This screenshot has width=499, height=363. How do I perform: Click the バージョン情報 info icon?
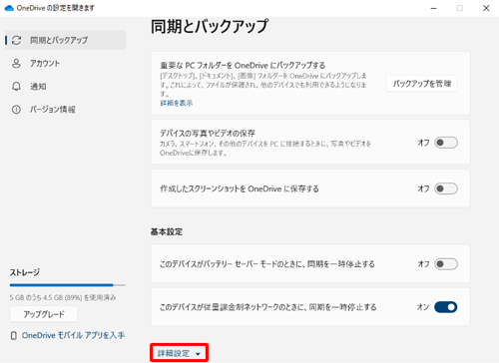coord(16,110)
